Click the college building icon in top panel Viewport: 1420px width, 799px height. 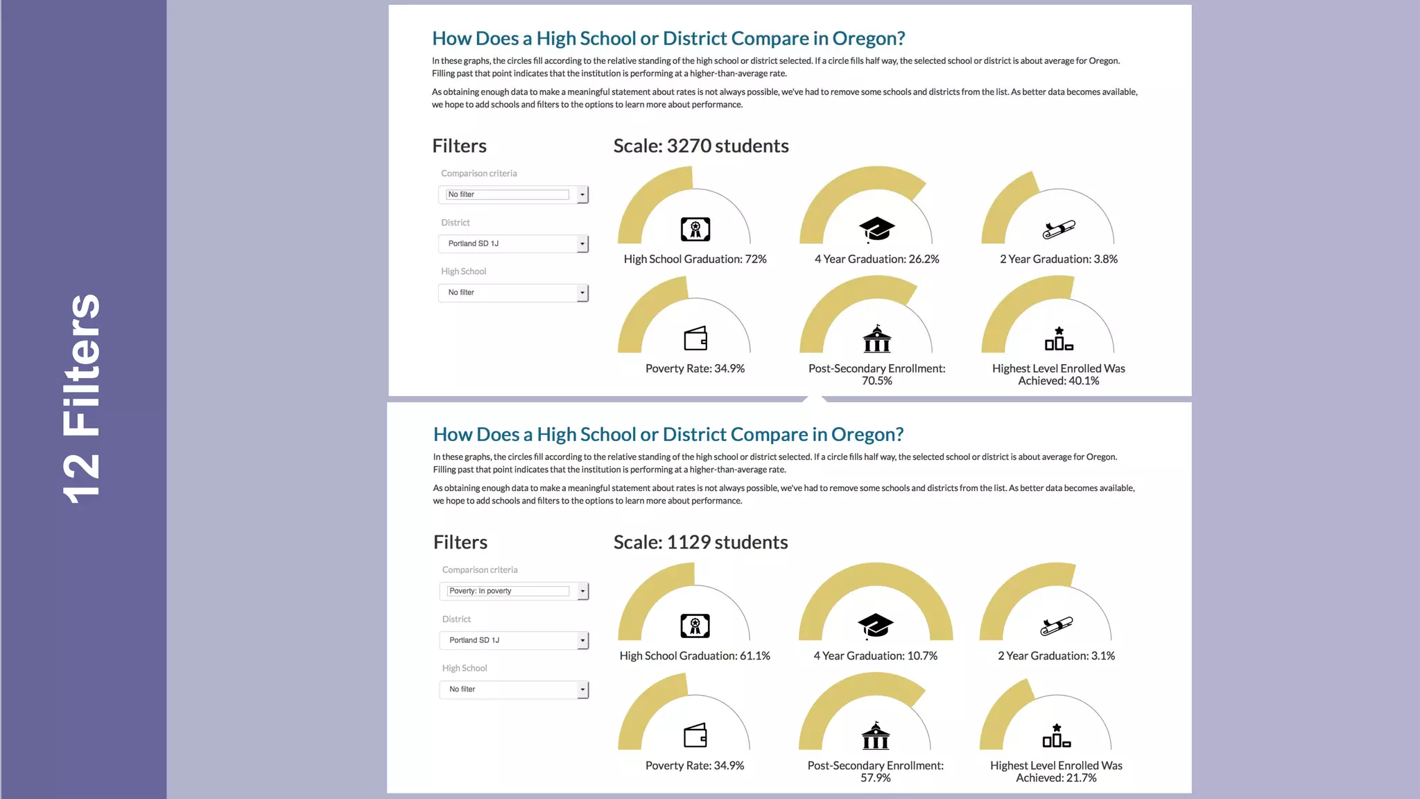click(876, 339)
